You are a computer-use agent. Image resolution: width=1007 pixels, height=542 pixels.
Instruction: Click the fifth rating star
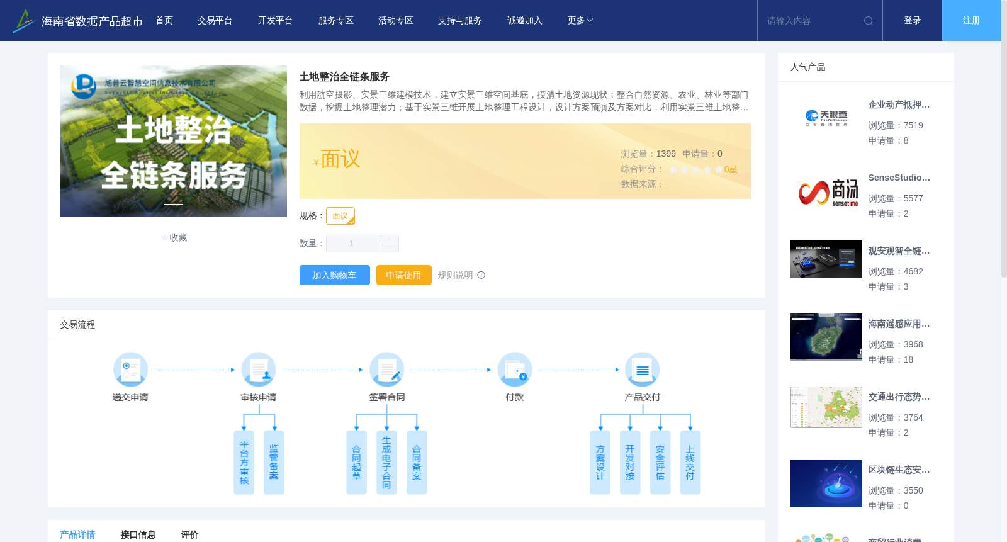(719, 170)
